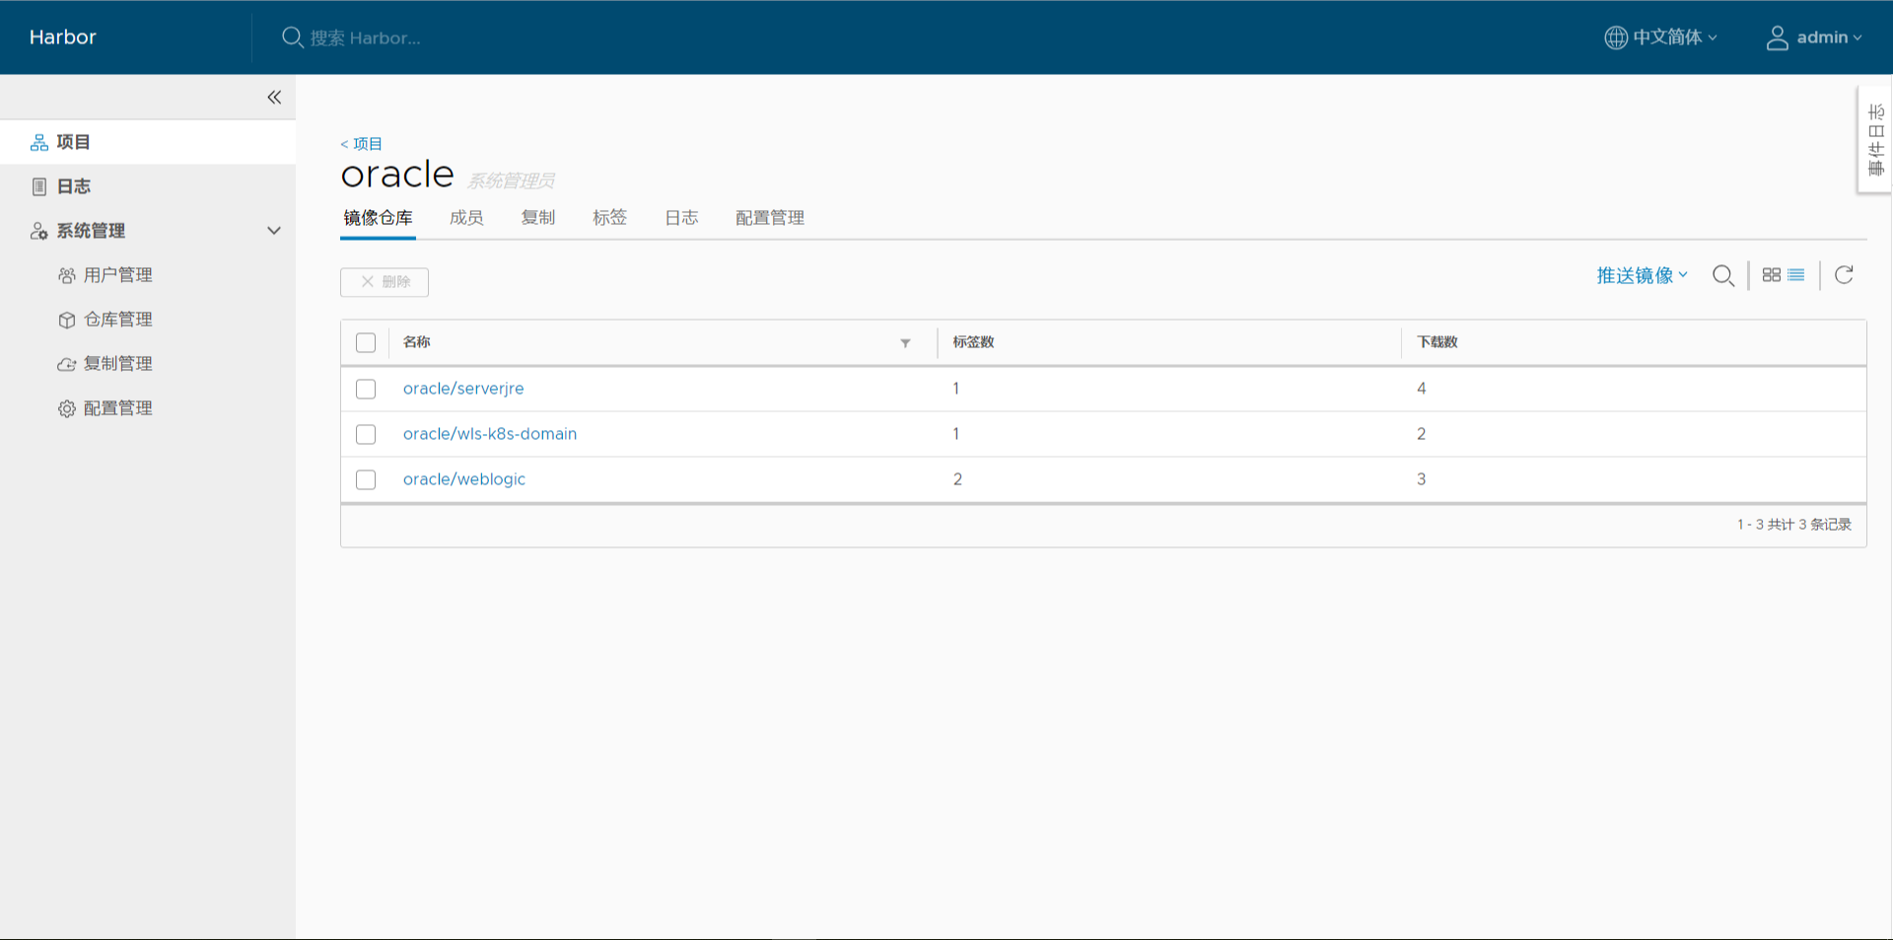Viewport: 1893px width, 940px height.
Task: Open the 中文简体 language dropdown
Action: tap(1661, 37)
